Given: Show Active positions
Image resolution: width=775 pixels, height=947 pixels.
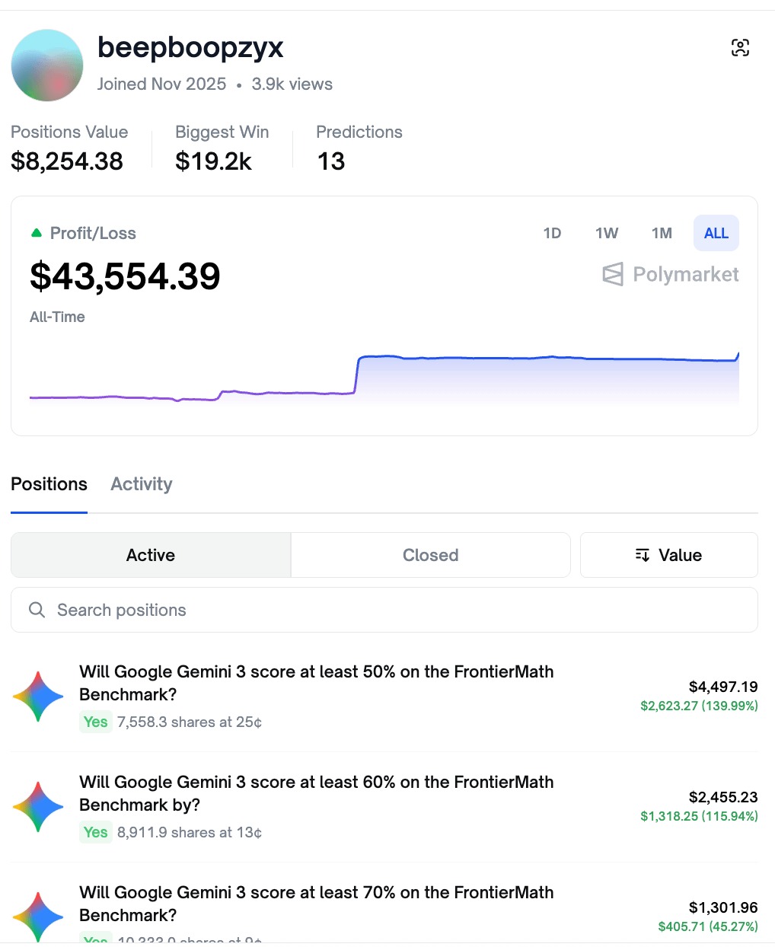Looking at the screenshot, I should tap(151, 555).
